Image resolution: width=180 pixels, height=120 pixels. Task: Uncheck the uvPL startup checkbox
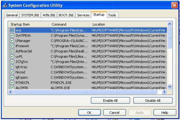tap(12, 56)
